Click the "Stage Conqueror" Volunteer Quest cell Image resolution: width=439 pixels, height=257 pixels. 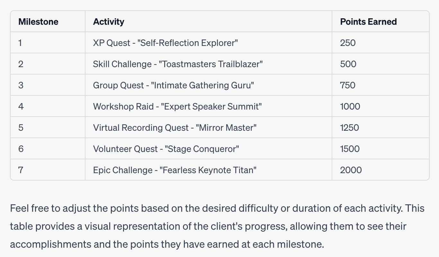pyautogui.click(x=166, y=149)
